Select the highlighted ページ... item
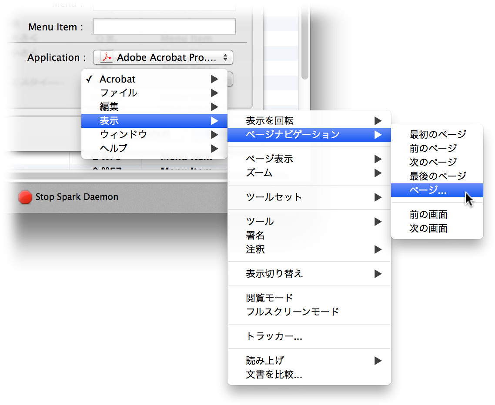495x405 pixels. point(437,190)
